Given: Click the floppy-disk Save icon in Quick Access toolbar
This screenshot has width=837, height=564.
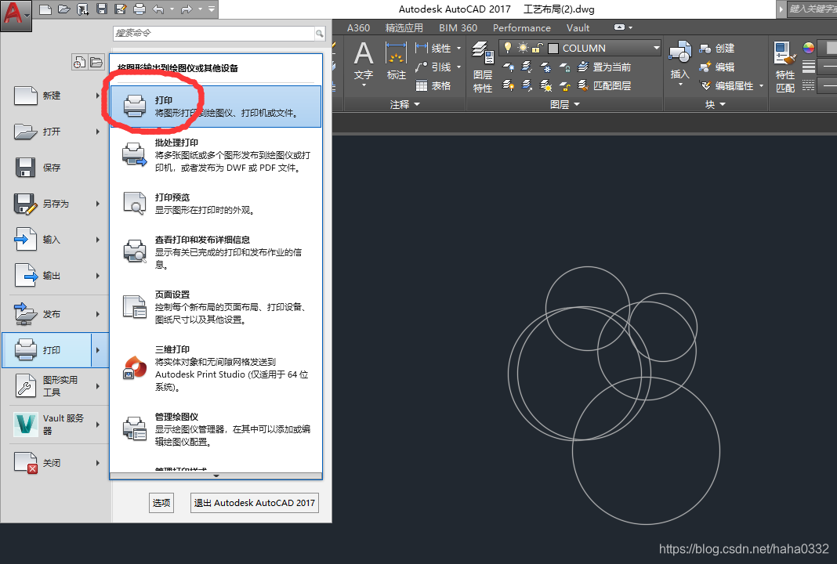Looking at the screenshot, I should click(x=102, y=9).
